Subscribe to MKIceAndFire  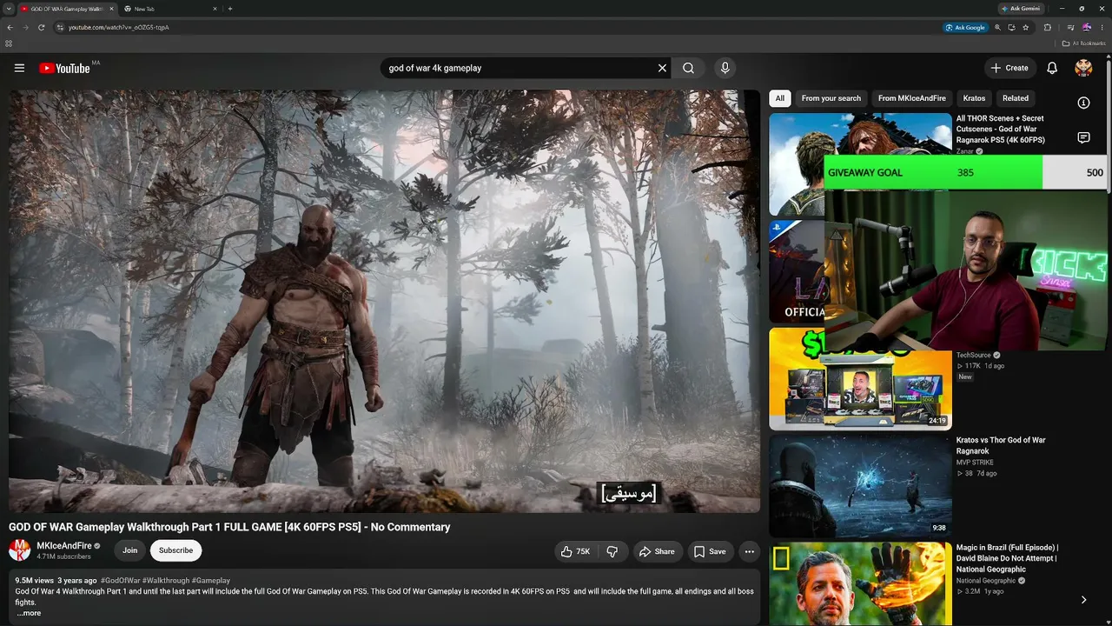[x=175, y=550]
